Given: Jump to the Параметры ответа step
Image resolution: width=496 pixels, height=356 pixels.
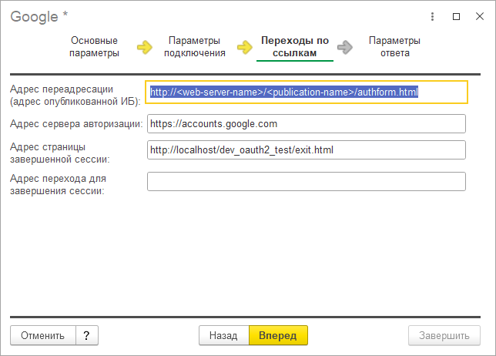Looking at the screenshot, I should (394, 47).
